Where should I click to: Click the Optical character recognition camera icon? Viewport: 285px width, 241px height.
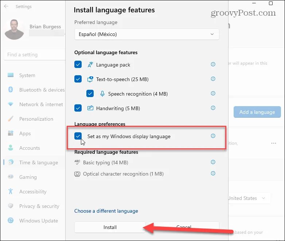coord(77,174)
